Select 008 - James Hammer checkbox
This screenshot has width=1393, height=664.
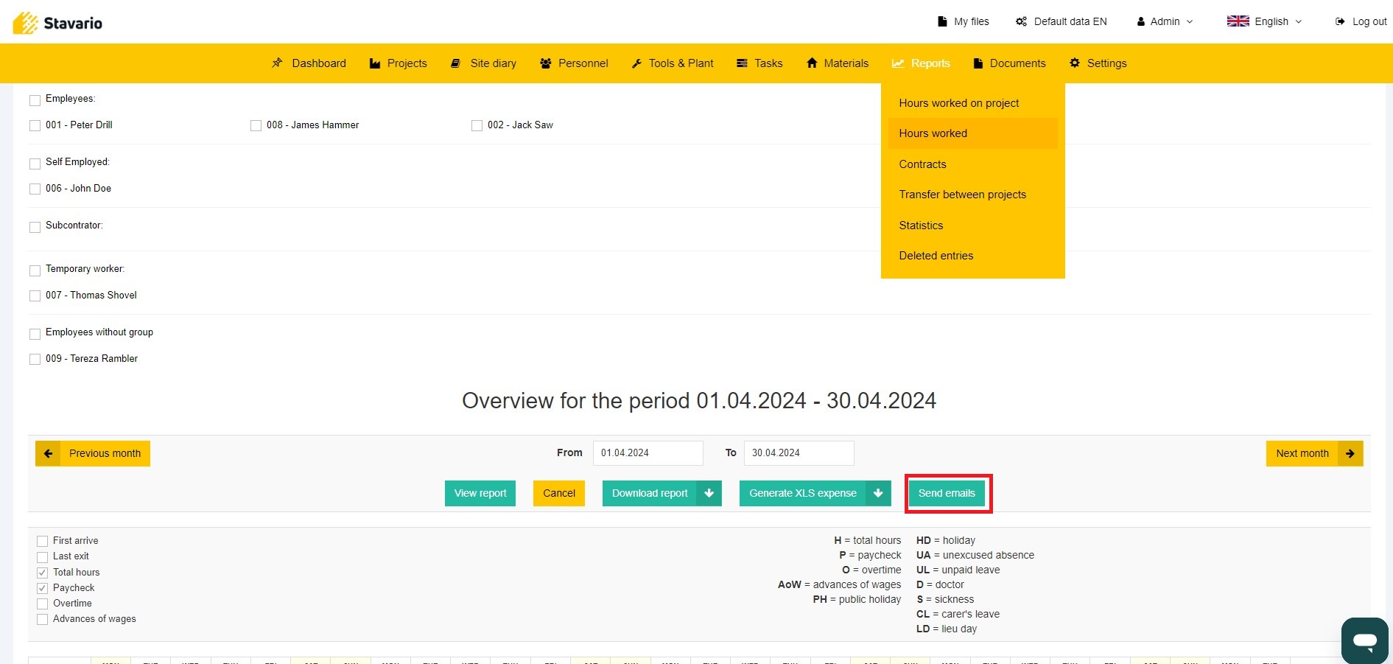(x=256, y=125)
